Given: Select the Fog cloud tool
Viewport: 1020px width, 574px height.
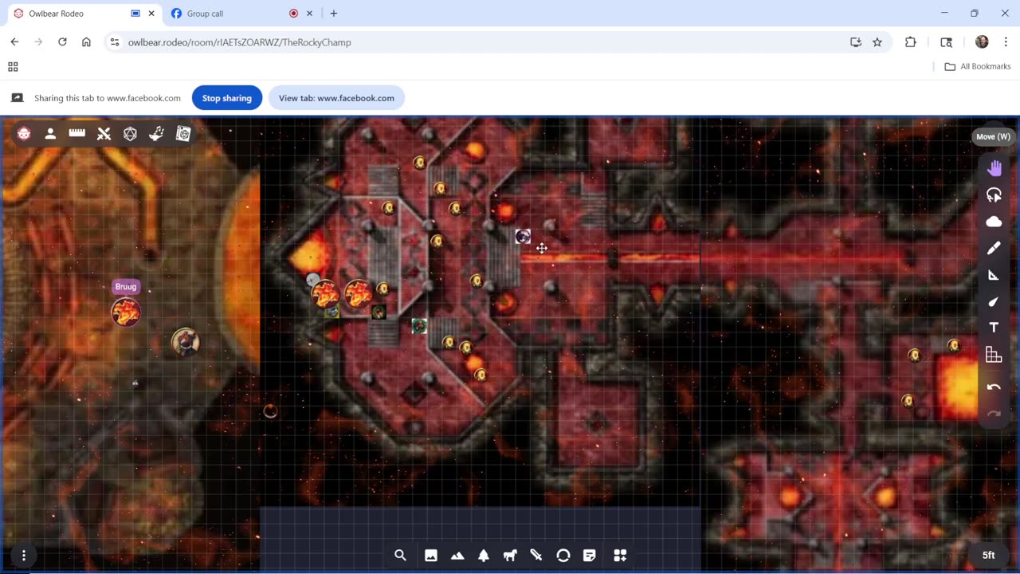Looking at the screenshot, I should pyautogui.click(x=994, y=222).
